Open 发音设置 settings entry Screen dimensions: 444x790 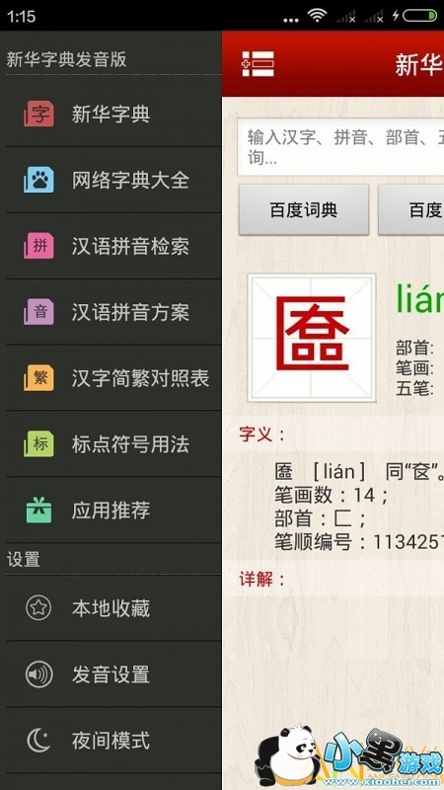[x=111, y=674]
